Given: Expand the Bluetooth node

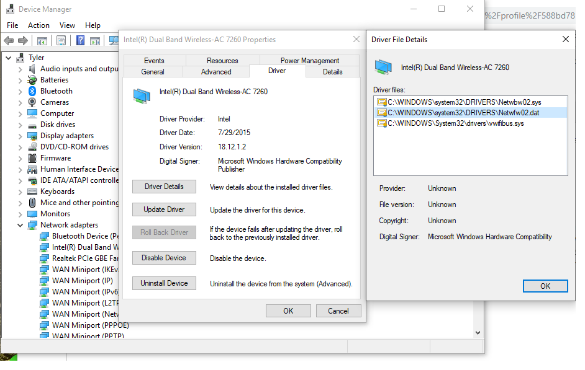Looking at the screenshot, I should click(x=20, y=92).
